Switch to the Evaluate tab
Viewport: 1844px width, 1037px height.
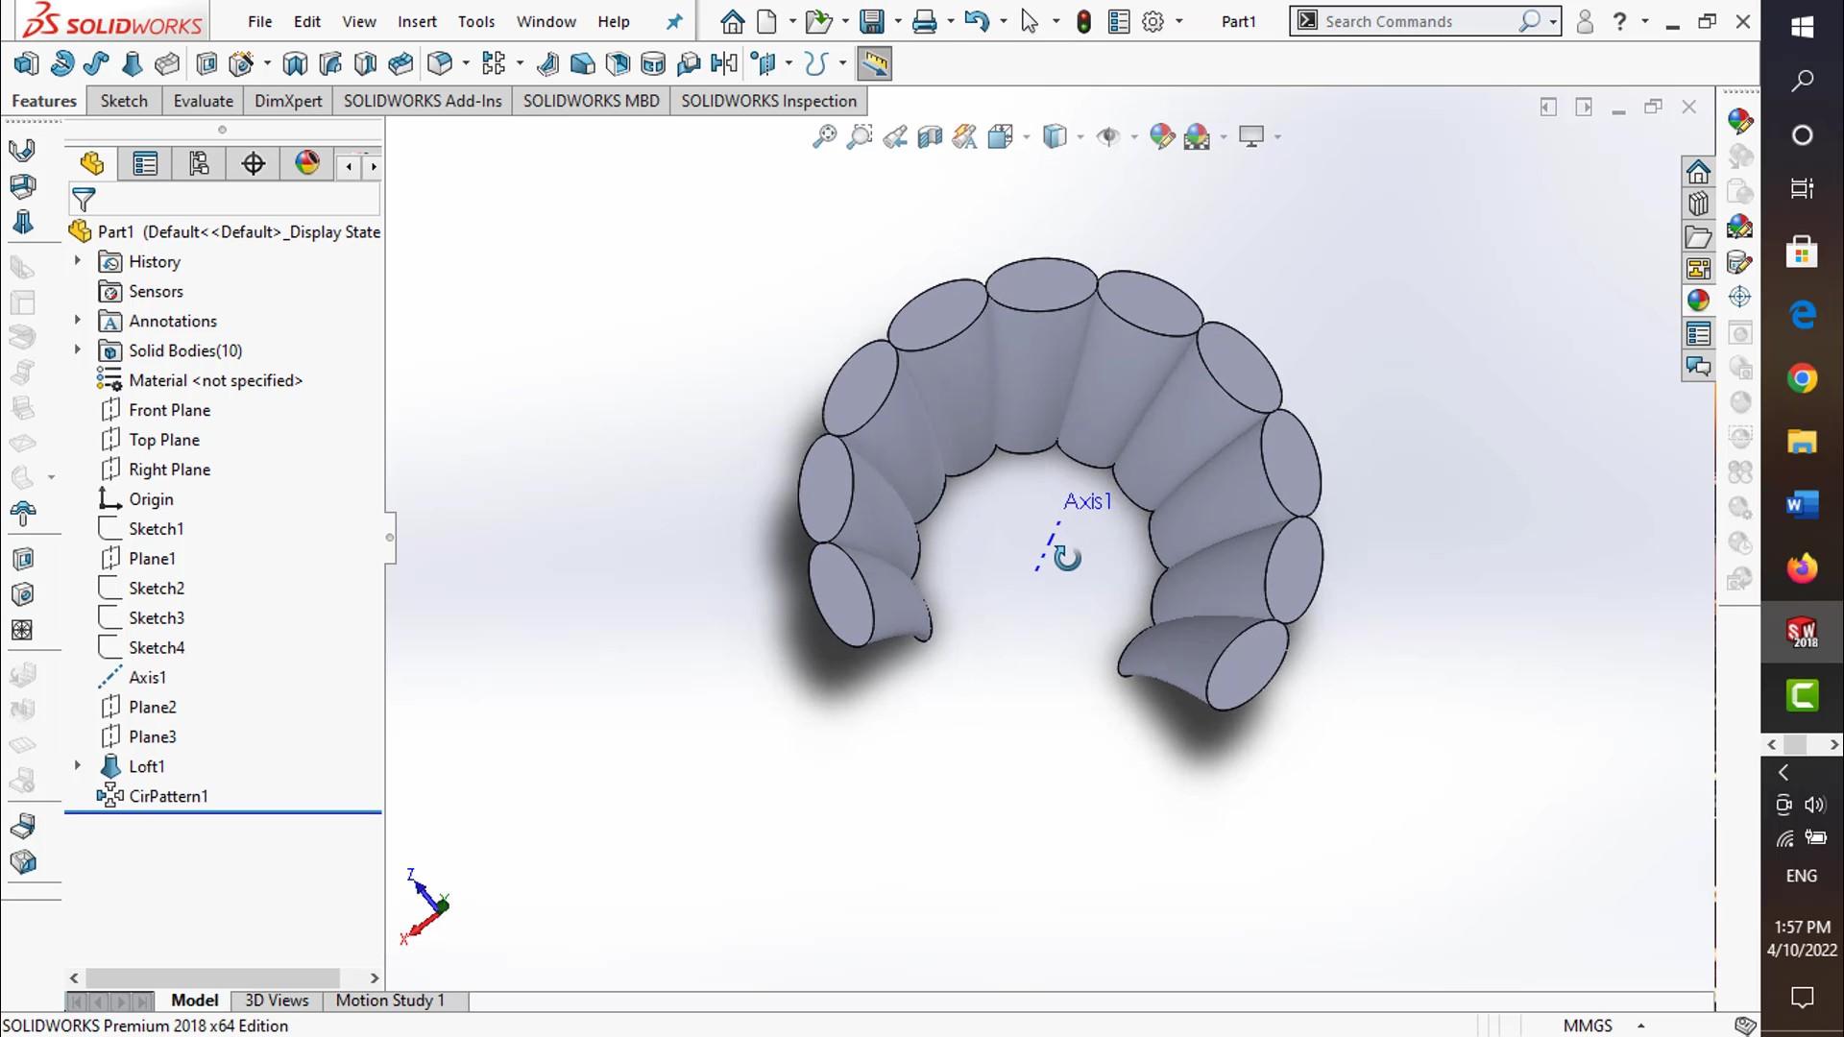tap(203, 101)
